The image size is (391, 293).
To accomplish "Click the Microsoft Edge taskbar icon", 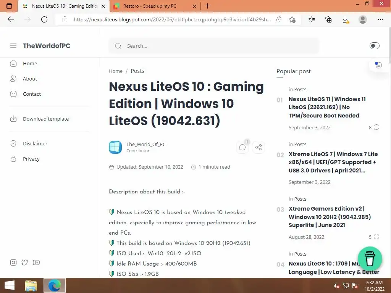I will [x=55, y=285].
